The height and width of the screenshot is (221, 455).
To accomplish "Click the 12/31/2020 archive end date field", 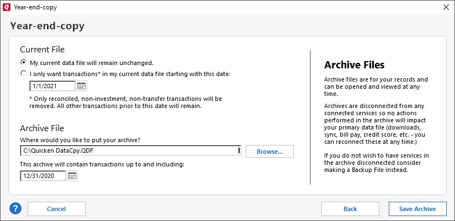I will point(43,176).
